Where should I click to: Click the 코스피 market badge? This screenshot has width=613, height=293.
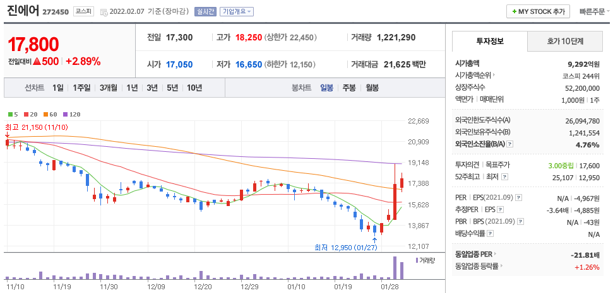click(84, 12)
